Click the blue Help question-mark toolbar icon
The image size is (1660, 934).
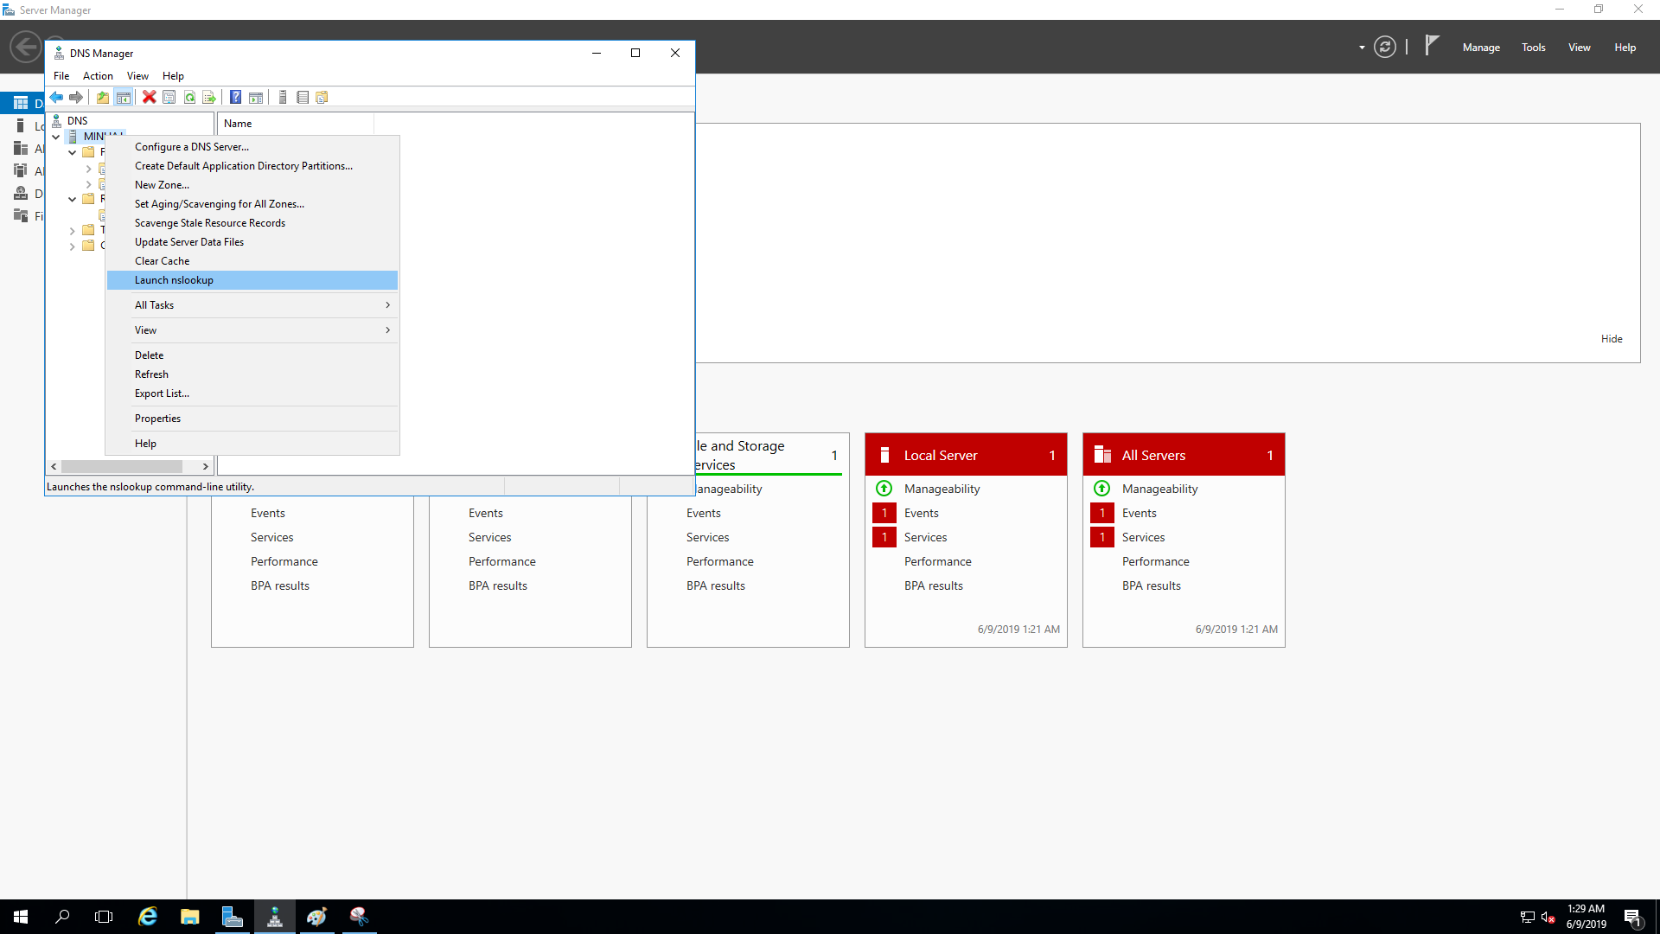(235, 97)
